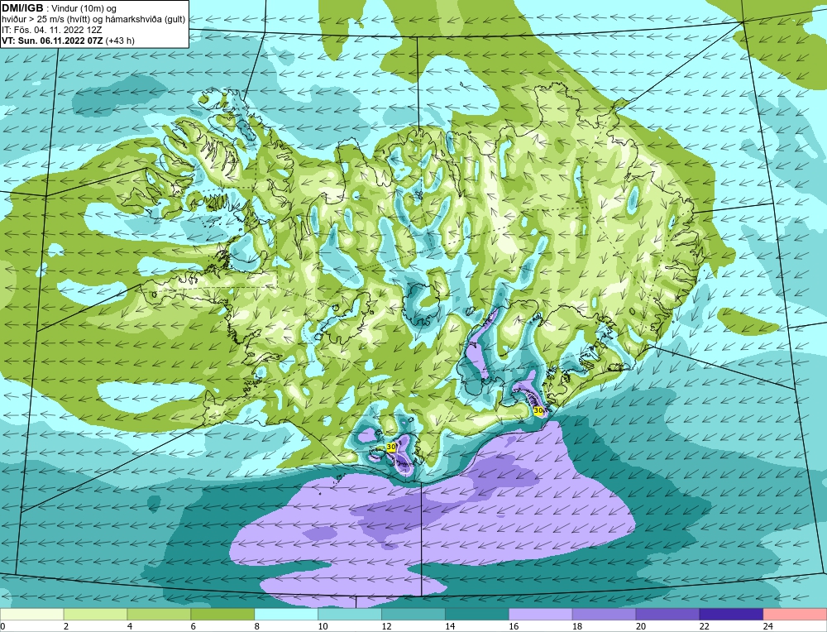Viewport: 827px width, 632px height.
Task: Click the '16' label on the wind scale
Action: coord(514,626)
